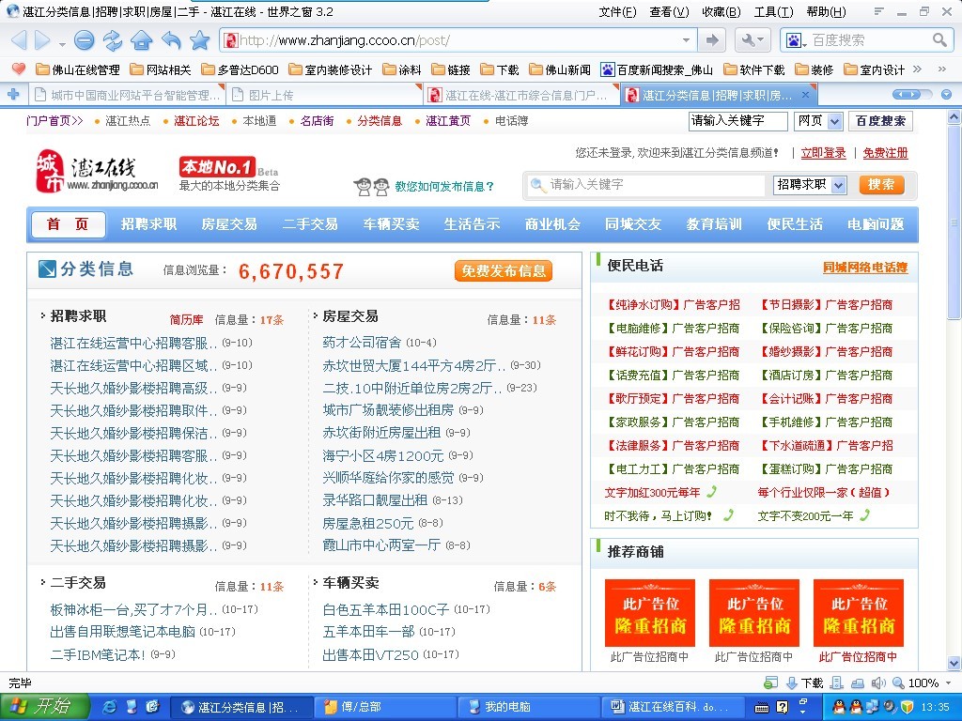Add page to favorites with star icon

point(199,40)
